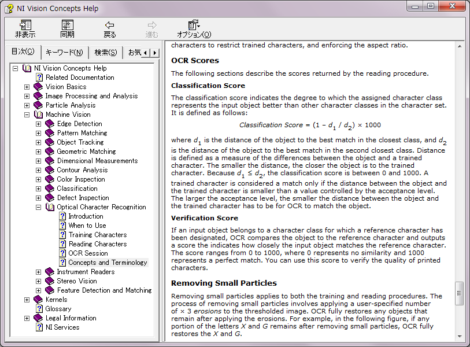This screenshot has width=470, height=347.
Task: Switch to the 検索(S) search tab
Action: coord(106,53)
